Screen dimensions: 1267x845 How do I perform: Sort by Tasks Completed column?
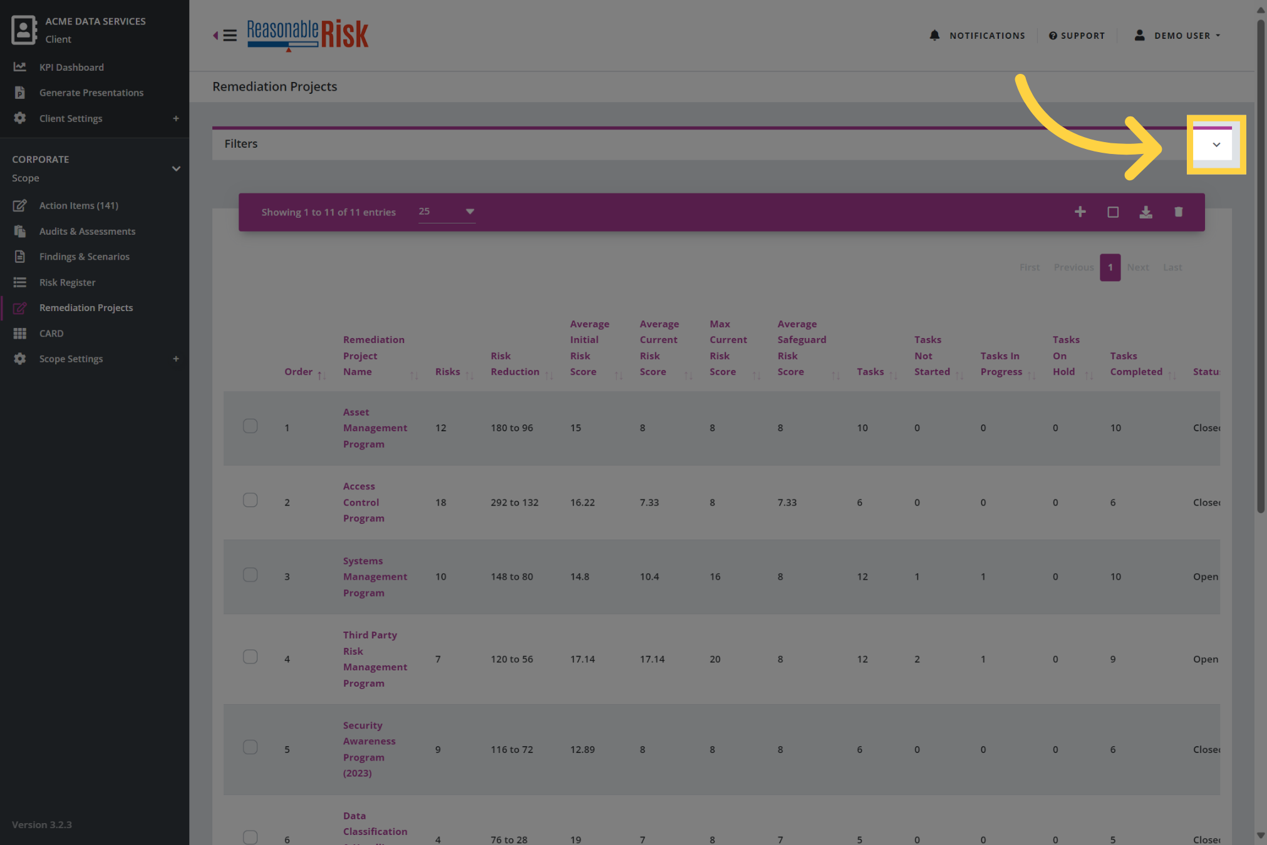(1143, 364)
